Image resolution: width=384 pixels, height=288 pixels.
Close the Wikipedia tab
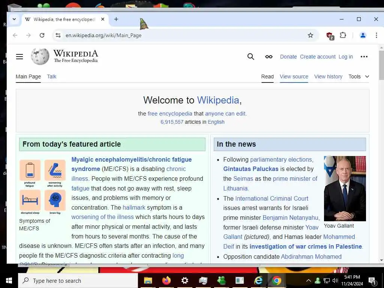(103, 19)
